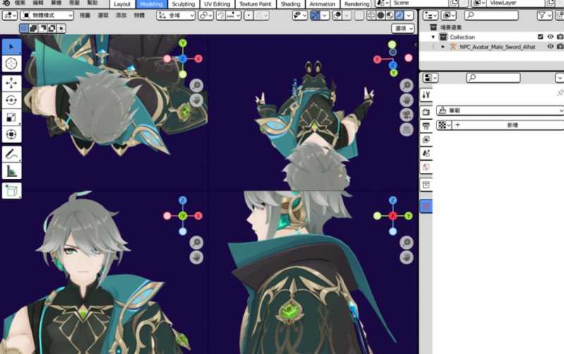Switch to the UV Editing workspace tab
Viewport: 564px width, 354px height.
217,4
